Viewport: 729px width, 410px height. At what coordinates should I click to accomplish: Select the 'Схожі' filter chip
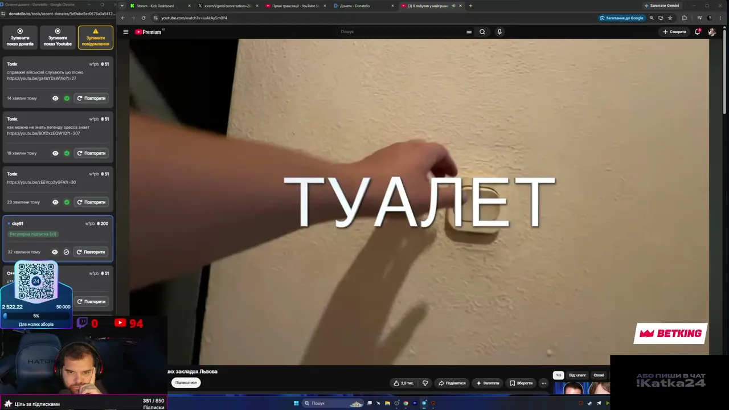(x=599, y=375)
